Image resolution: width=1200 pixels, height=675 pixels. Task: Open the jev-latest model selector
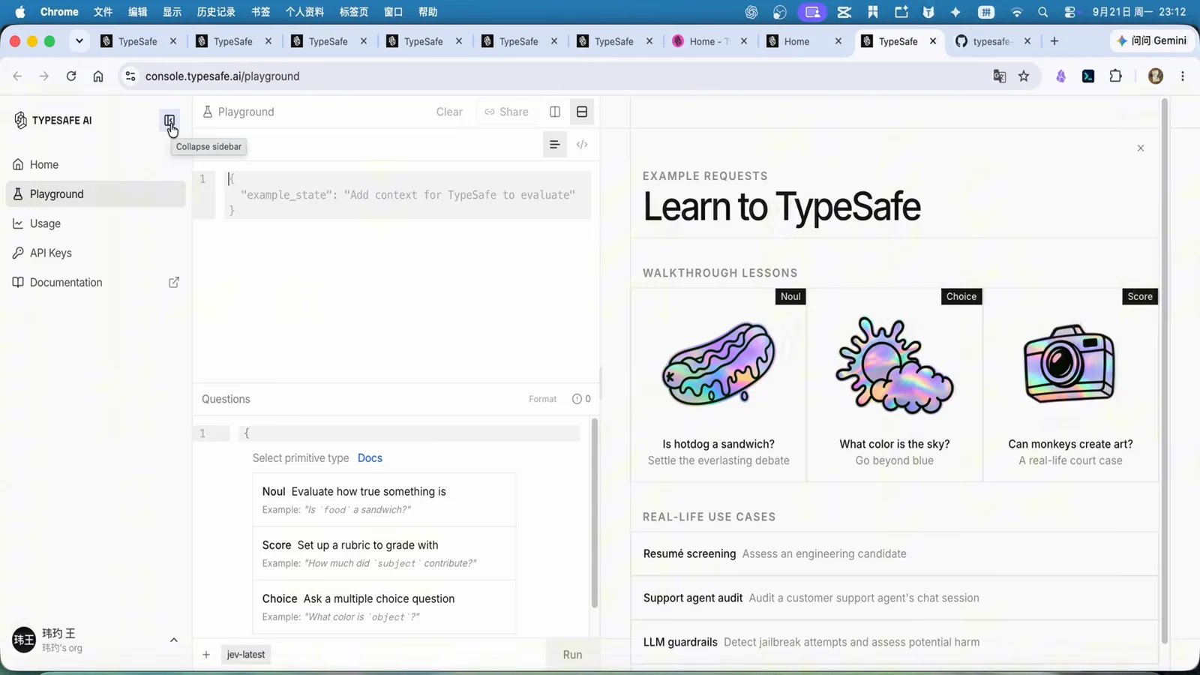click(246, 655)
